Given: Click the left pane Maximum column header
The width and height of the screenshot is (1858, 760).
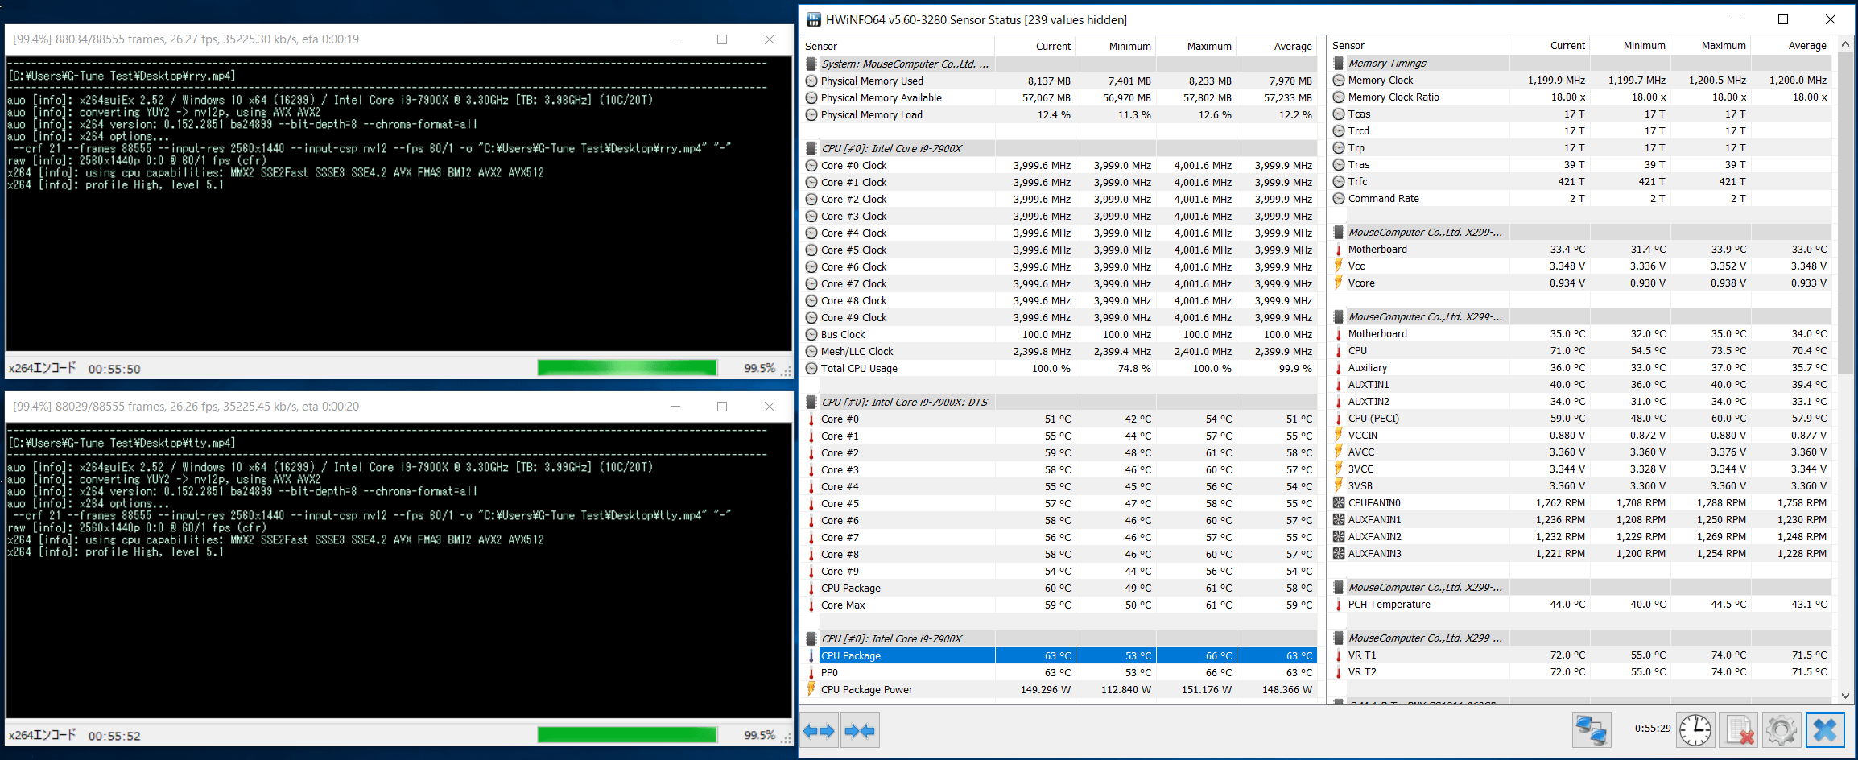Looking at the screenshot, I should click(1196, 47).
